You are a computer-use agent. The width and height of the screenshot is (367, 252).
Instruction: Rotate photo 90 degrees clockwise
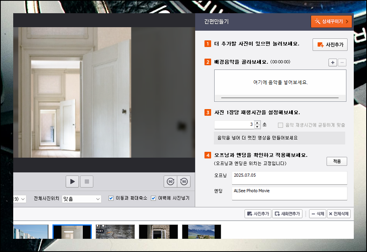pyautogui.click(x=170, y=181)
